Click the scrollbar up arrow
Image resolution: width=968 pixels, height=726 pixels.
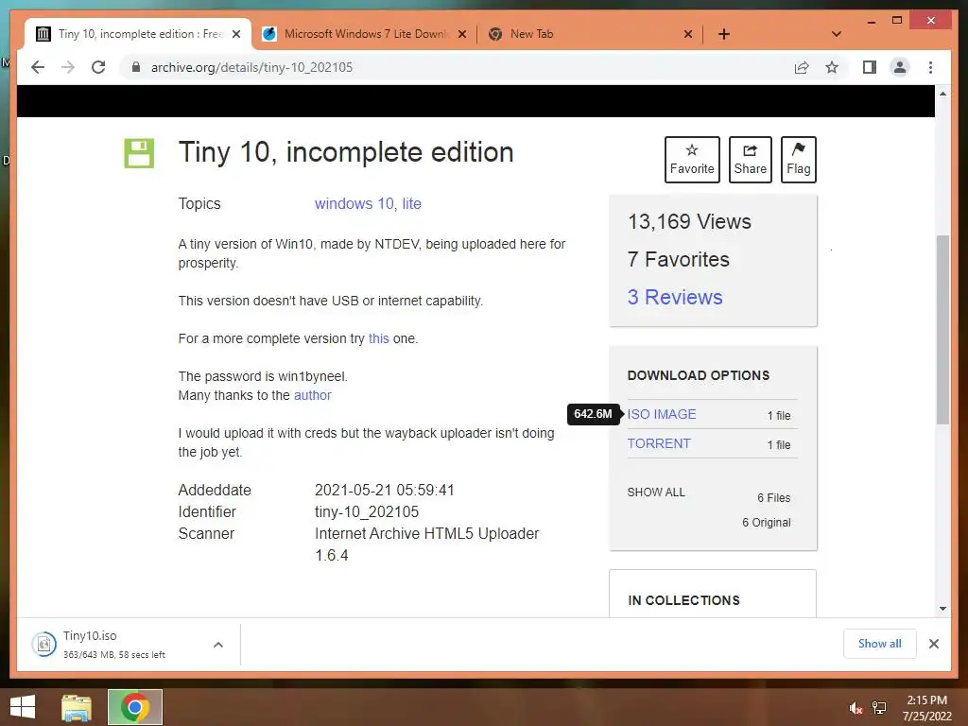click(x=942, y=94)
